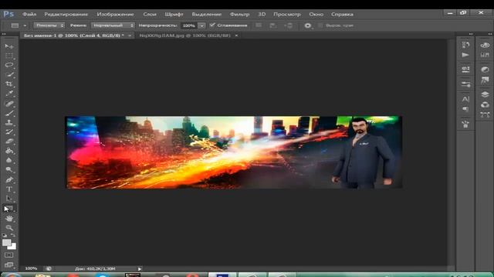Select the Pen tool

[x=8, y=179]
